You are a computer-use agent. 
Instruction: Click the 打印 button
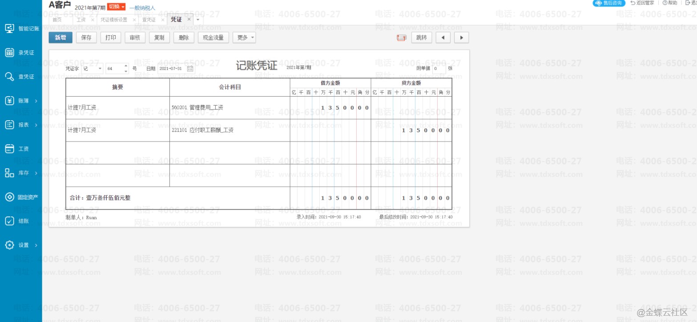pyautogui.click(x=111, y=38)
